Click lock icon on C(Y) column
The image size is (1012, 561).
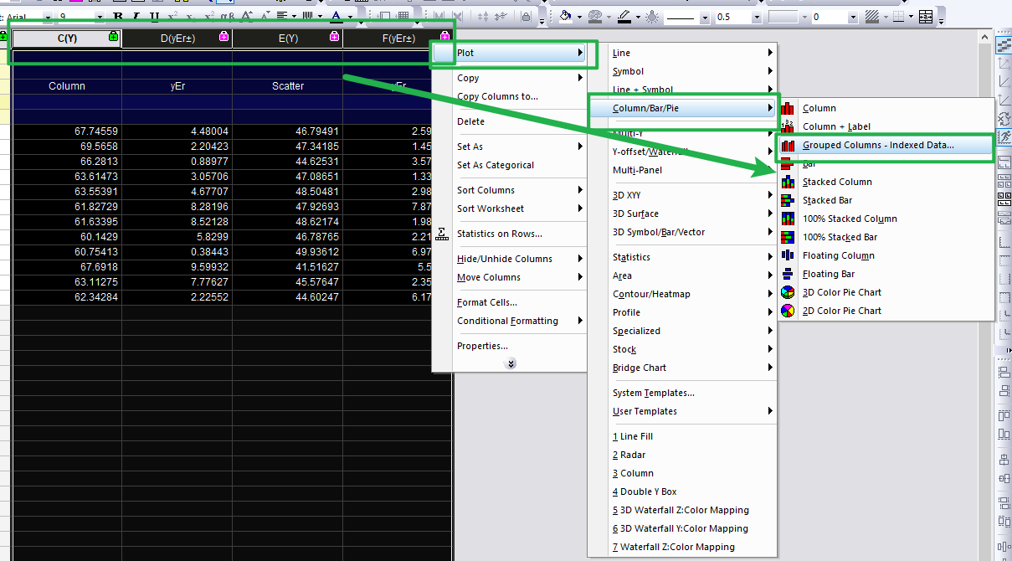coord(113,36)
